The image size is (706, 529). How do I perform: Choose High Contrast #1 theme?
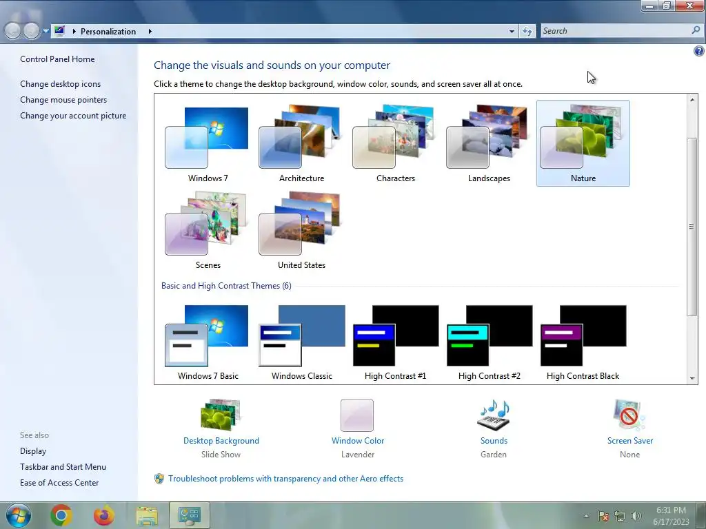coord(395,343)
